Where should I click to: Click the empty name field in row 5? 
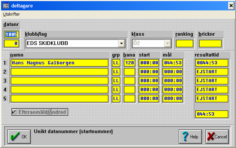click(x=60, y=99)
